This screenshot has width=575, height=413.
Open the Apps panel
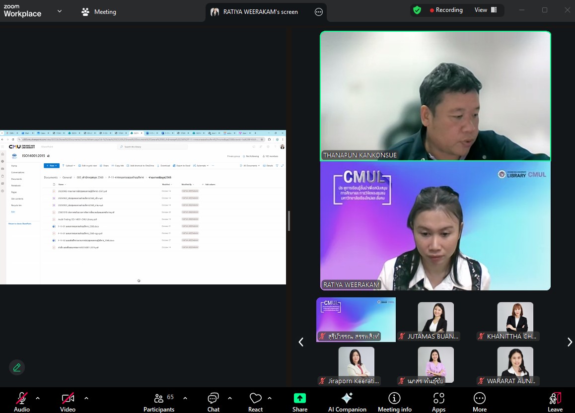438,401
